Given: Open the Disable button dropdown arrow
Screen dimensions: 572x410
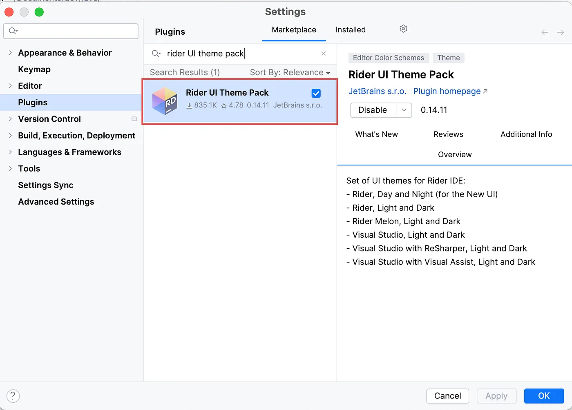Looking at the screenshot, I should [x=404, y=110].
